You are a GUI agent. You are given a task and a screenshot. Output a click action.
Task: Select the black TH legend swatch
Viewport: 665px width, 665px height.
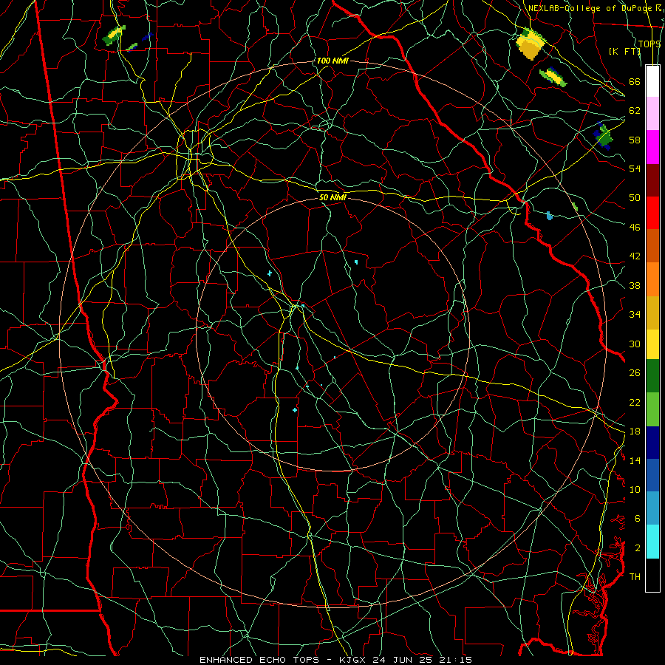point(652,575)
